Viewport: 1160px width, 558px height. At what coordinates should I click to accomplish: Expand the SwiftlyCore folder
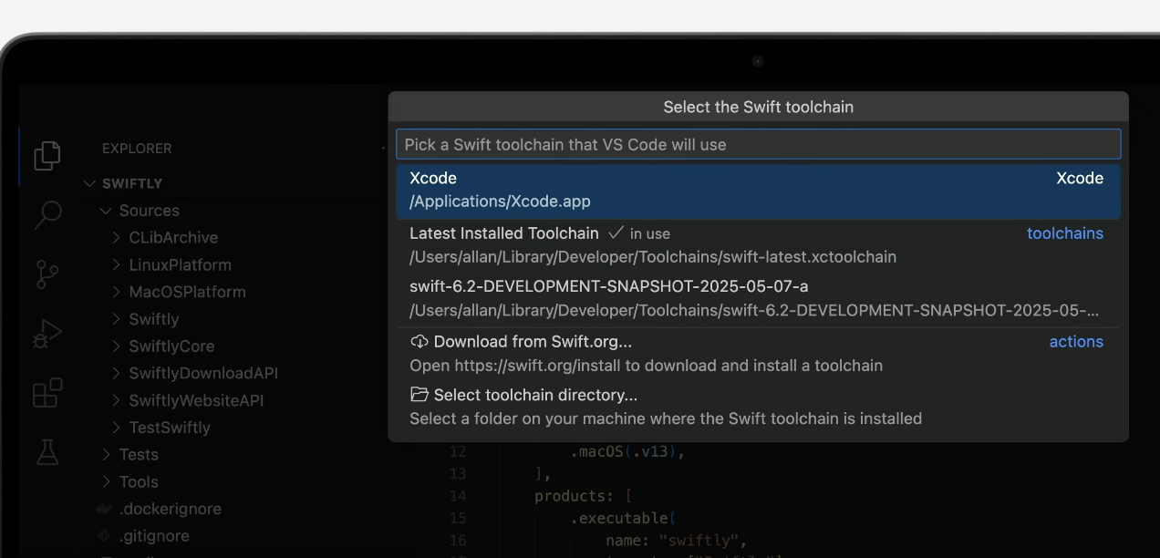click(x=117, y=346)
